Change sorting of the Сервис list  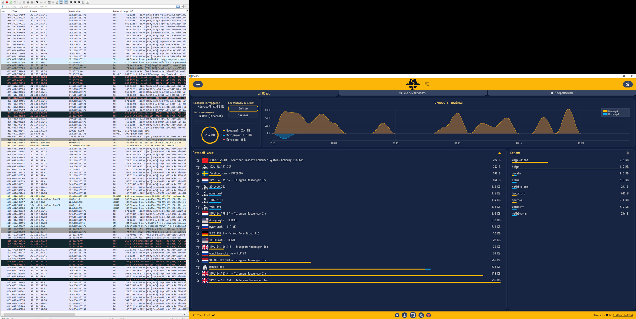(627, 153)
